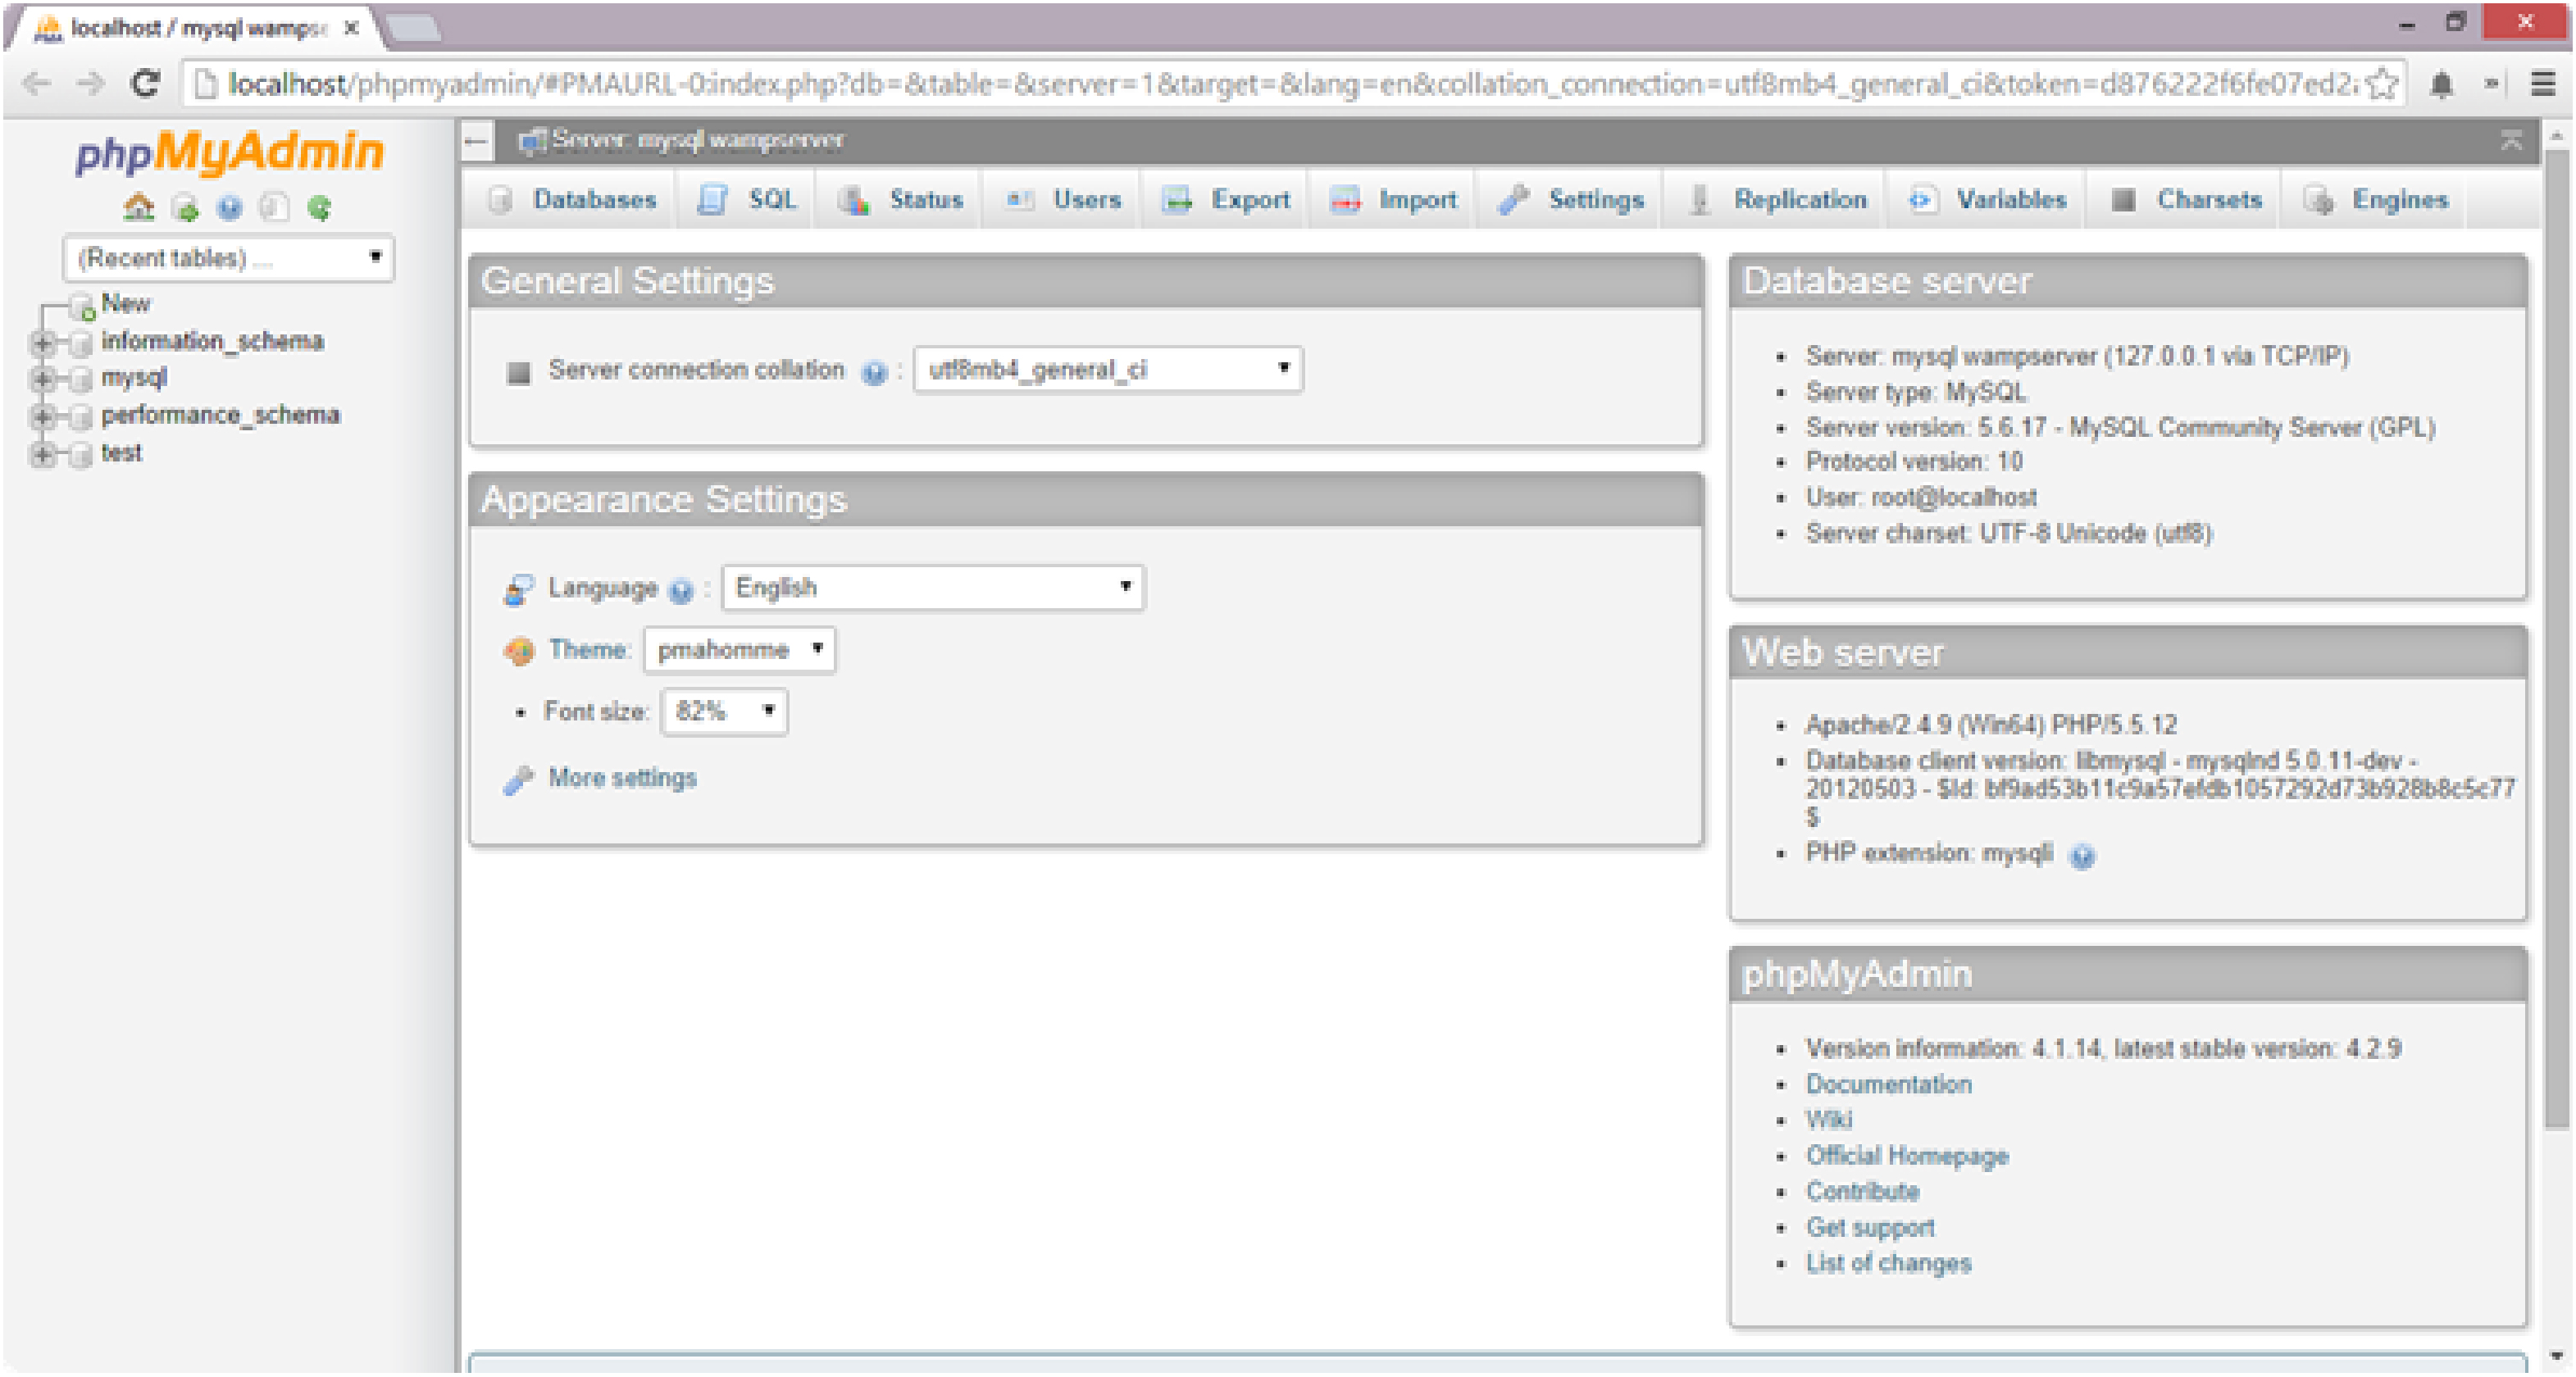This screenshot has height=1377, width=2576.
Task: Expand the test database tree node
Action: 42,455
